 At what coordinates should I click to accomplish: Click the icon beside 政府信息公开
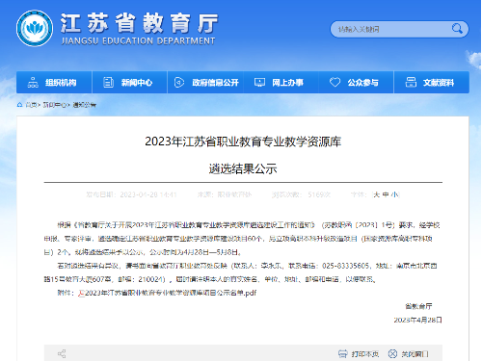click(x=179, y=83)
